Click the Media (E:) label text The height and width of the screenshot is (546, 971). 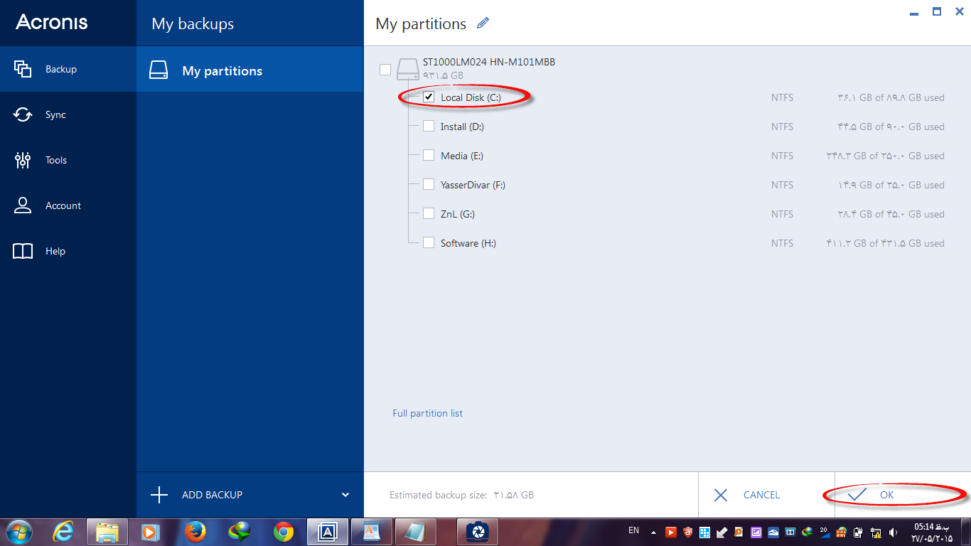tap(462, 156)
